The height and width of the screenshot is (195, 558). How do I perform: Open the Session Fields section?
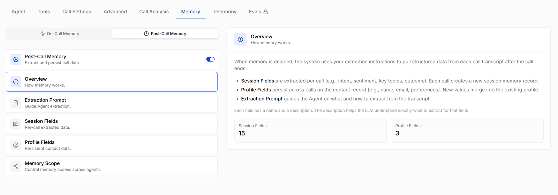point(112,124)
